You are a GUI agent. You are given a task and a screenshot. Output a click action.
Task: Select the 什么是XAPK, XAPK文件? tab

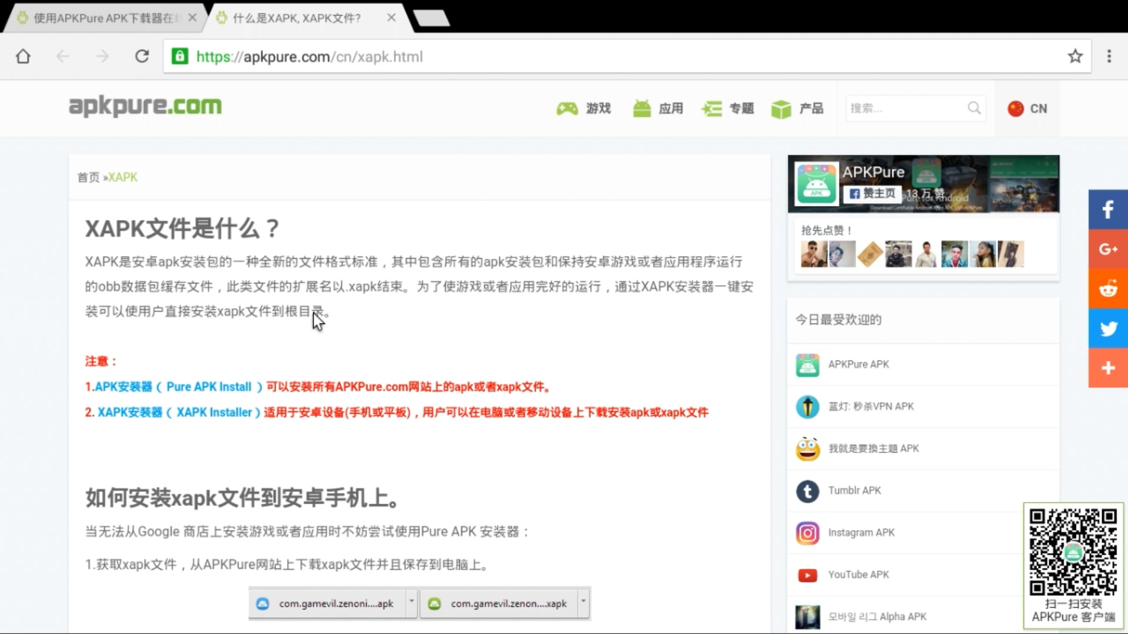pos(297,18)
